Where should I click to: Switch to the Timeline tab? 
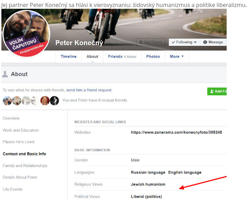(x=68, y=57)
